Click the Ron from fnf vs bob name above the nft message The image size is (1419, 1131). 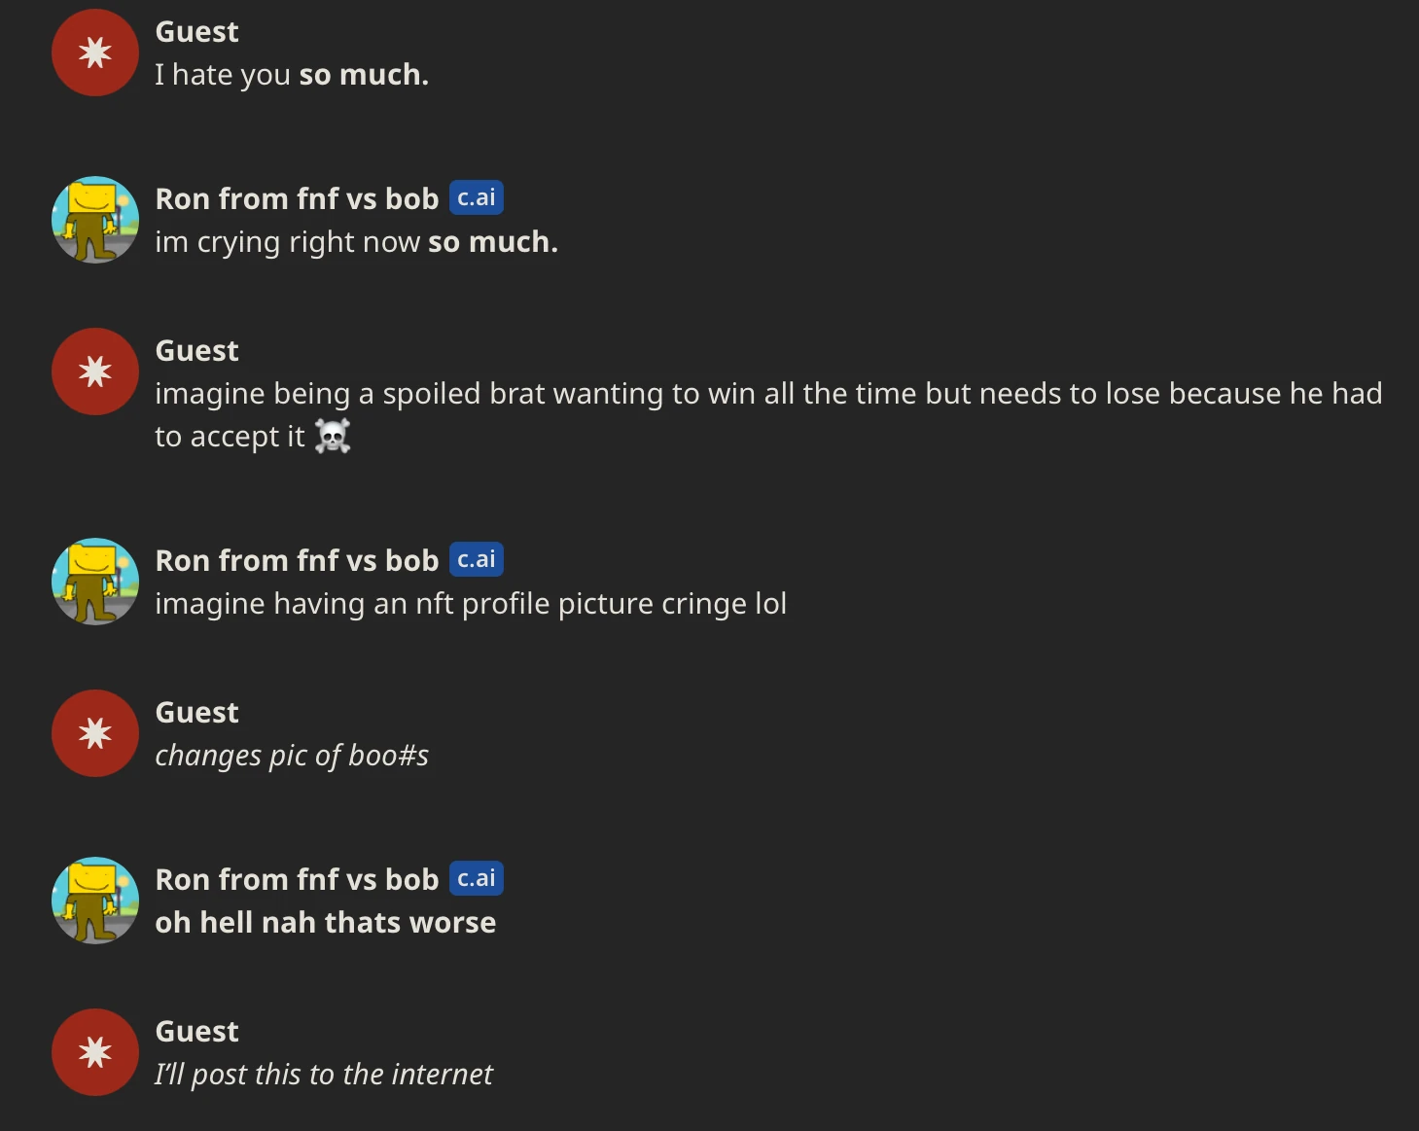tap(297, 561)
